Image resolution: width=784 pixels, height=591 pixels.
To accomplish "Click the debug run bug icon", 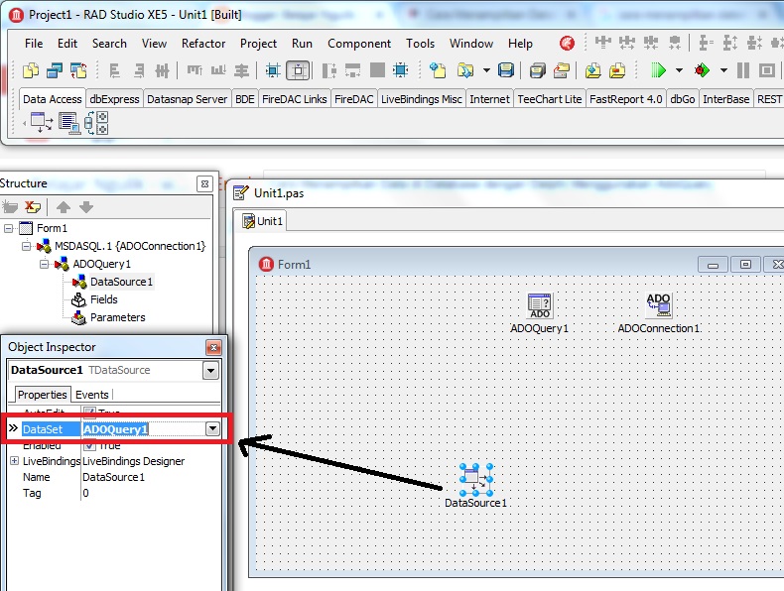I will coord(702,70).
